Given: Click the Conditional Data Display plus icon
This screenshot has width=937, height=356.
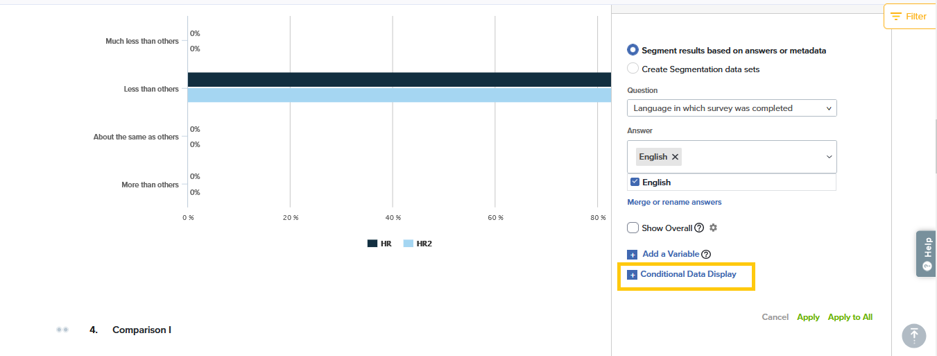Looking at the screenshot, I should coord(632,275).
